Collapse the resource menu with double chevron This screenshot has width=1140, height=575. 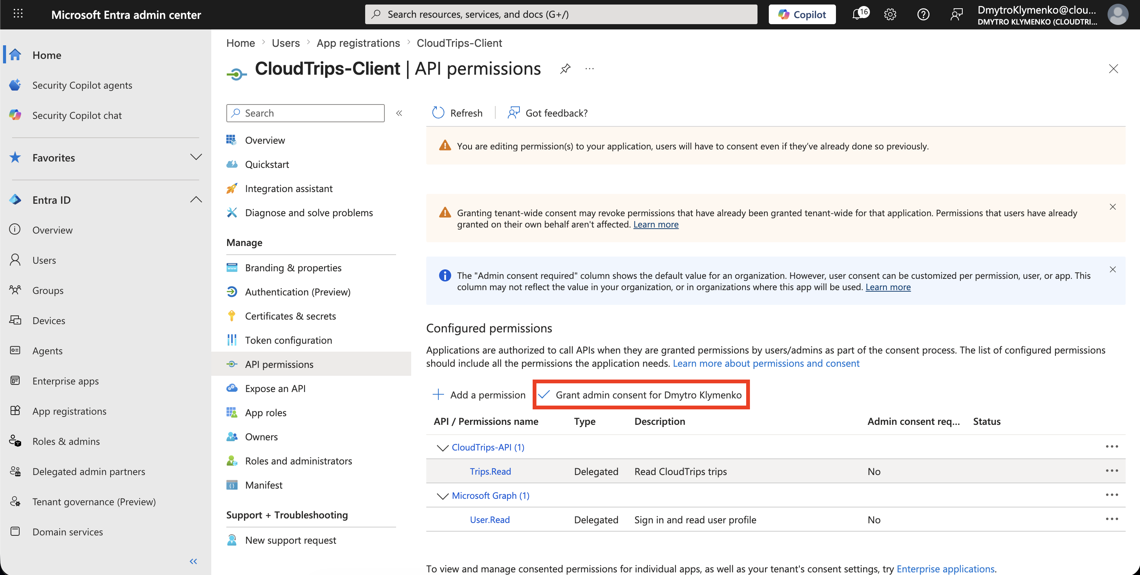[x=399, y=113]
